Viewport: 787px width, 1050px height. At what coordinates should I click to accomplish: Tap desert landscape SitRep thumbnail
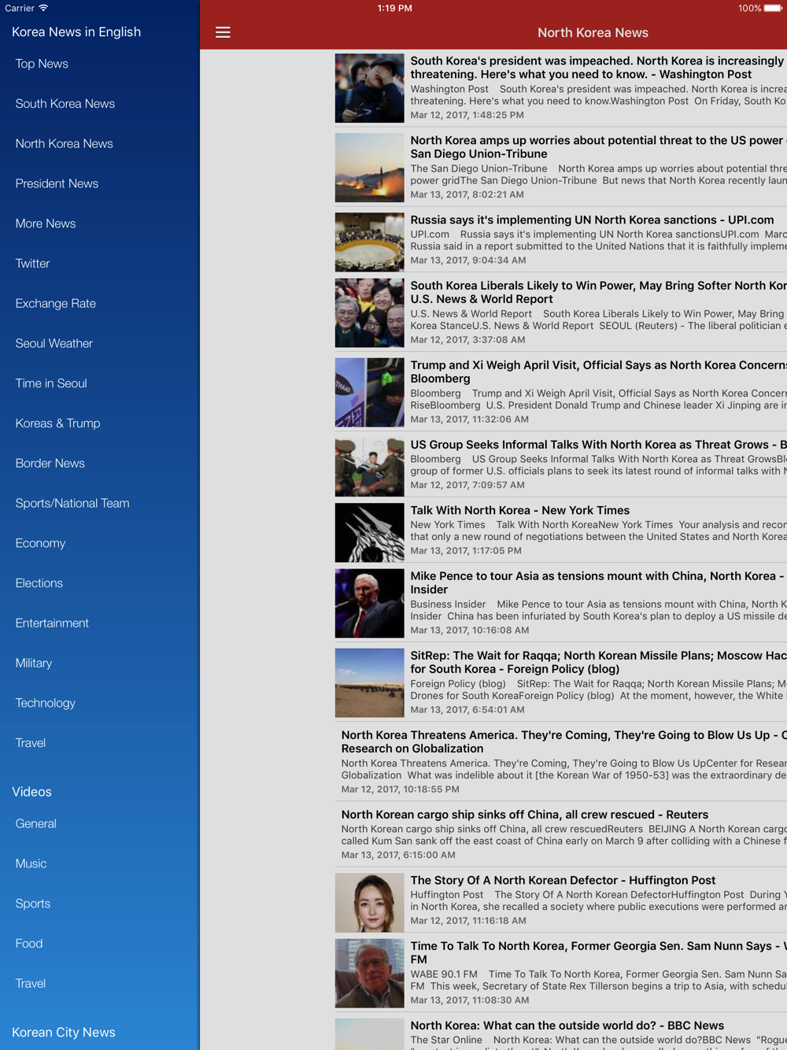pyautogui.click(x=369, y=683)
